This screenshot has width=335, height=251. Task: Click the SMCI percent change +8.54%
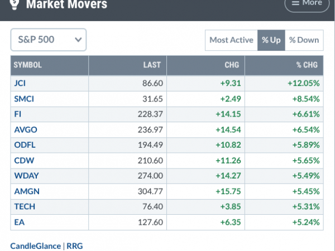click(306, 99)
